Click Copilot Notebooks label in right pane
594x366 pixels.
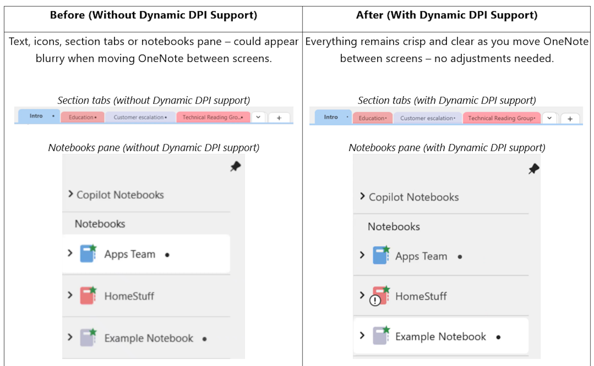point(414,197)
